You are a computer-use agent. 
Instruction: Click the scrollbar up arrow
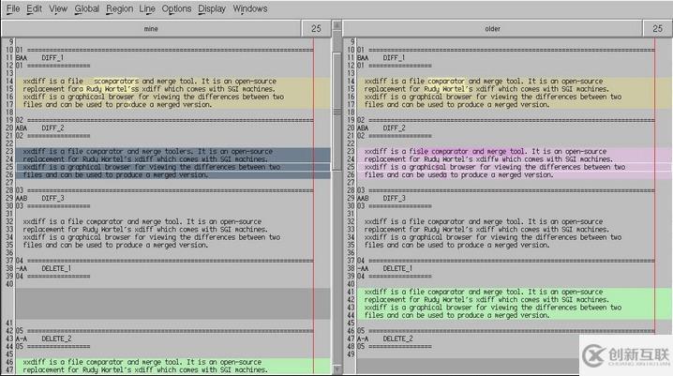tap(336, 25)
